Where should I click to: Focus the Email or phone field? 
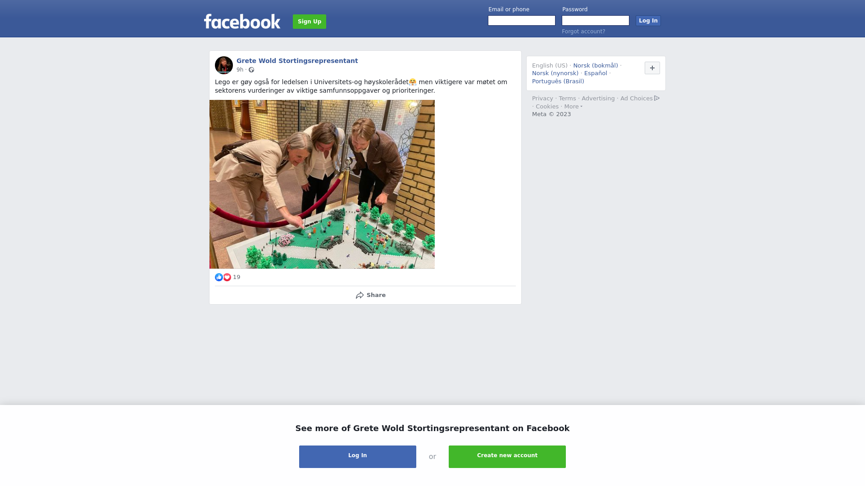(522, 21)
